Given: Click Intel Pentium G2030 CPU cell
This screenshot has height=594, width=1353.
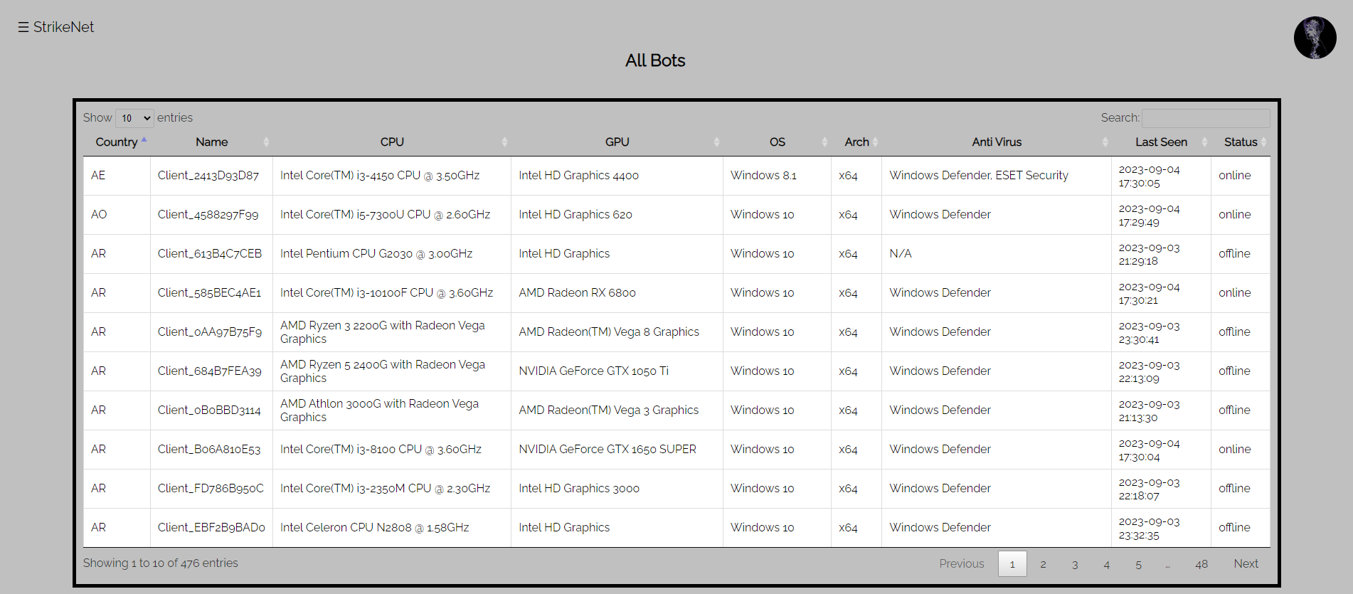Looking at the screenshot, I should (392, 254).
